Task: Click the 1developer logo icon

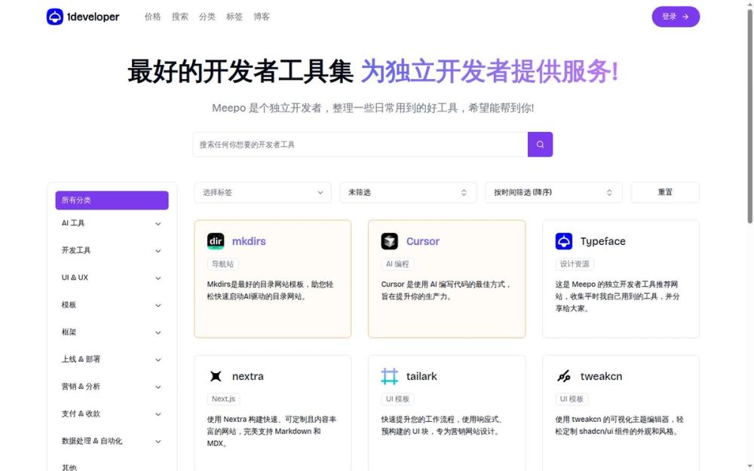Action: (x=55, y=17)
